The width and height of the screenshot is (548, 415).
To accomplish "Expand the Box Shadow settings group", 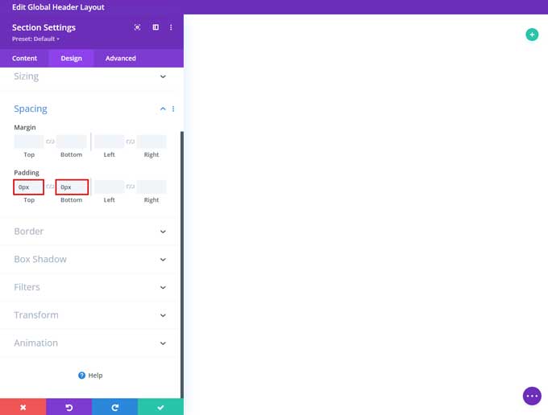I will tap(90, 259).
